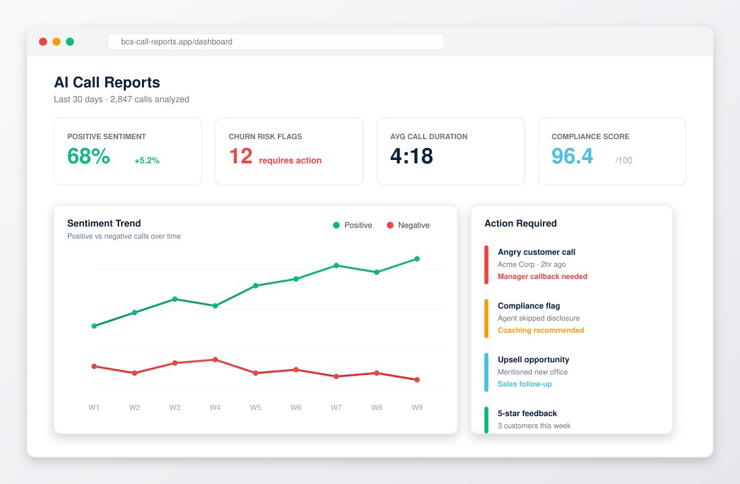Select the negative data point at W3

[175, 363]
